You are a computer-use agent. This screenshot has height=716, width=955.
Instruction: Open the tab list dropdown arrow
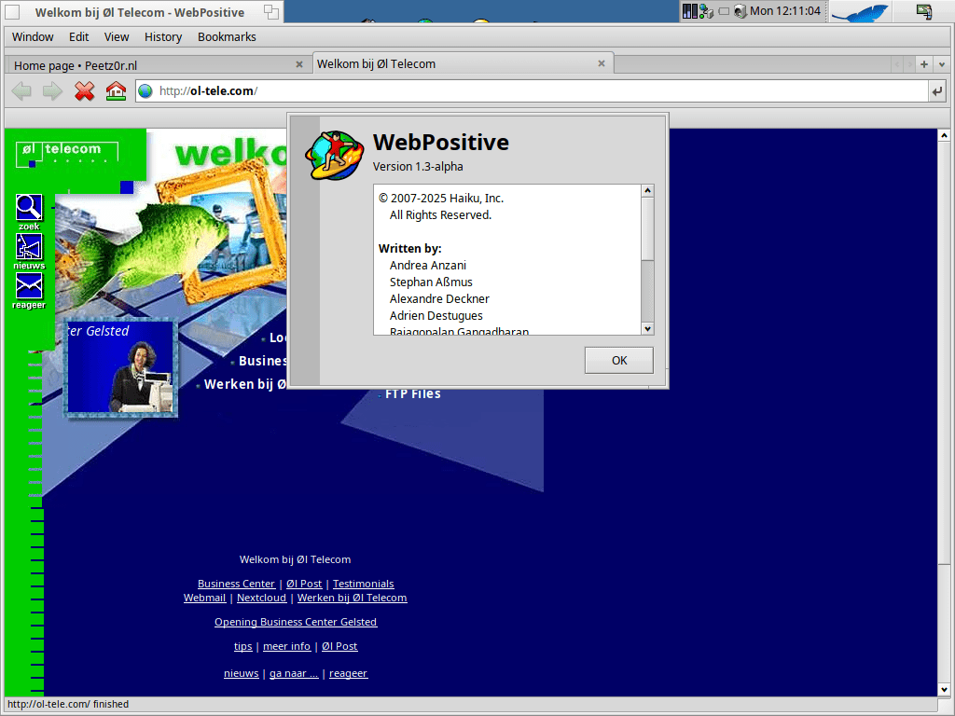(940, 64)
